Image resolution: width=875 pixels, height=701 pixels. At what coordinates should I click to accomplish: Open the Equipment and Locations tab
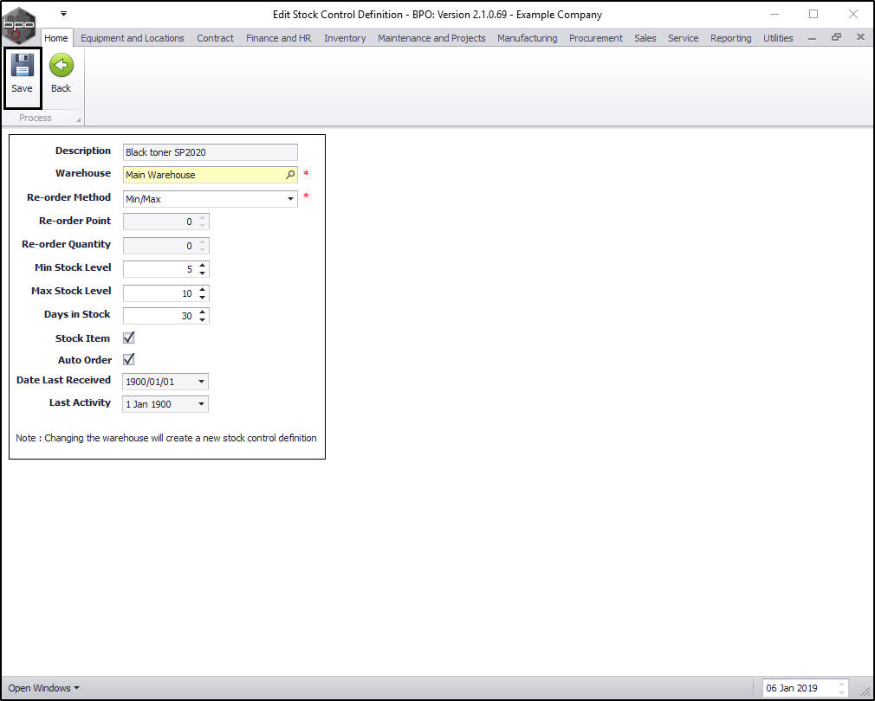click(x=133, y=38)
